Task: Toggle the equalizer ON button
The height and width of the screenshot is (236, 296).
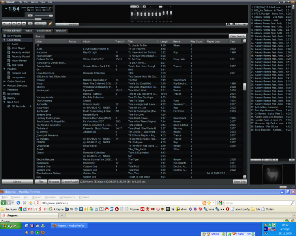Action: [58, 24]
